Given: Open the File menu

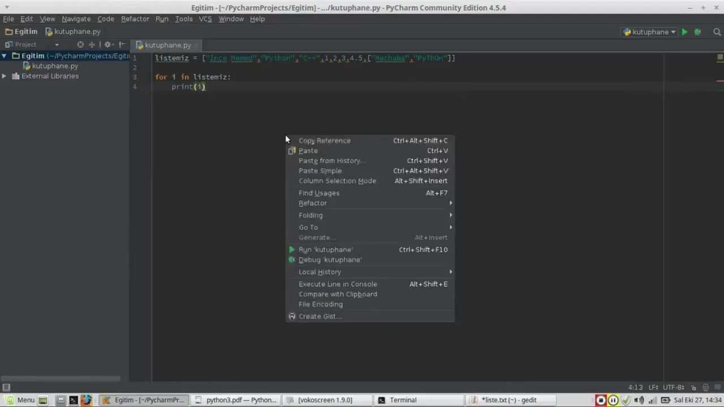Looking at the screenshot, I should pyautogui.click(x=8, y=19).
